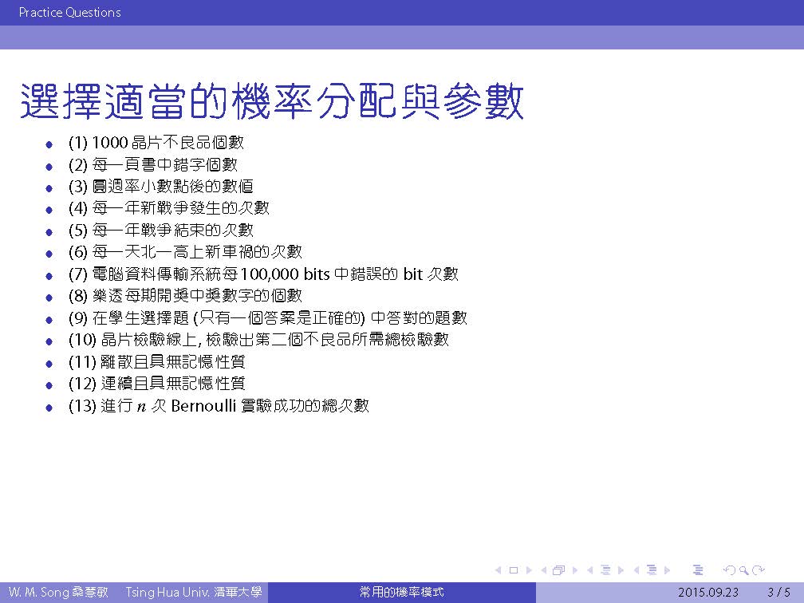Click the search magnifier icon
The height and width of the screenshot is (603, 804).
(743, 570)
